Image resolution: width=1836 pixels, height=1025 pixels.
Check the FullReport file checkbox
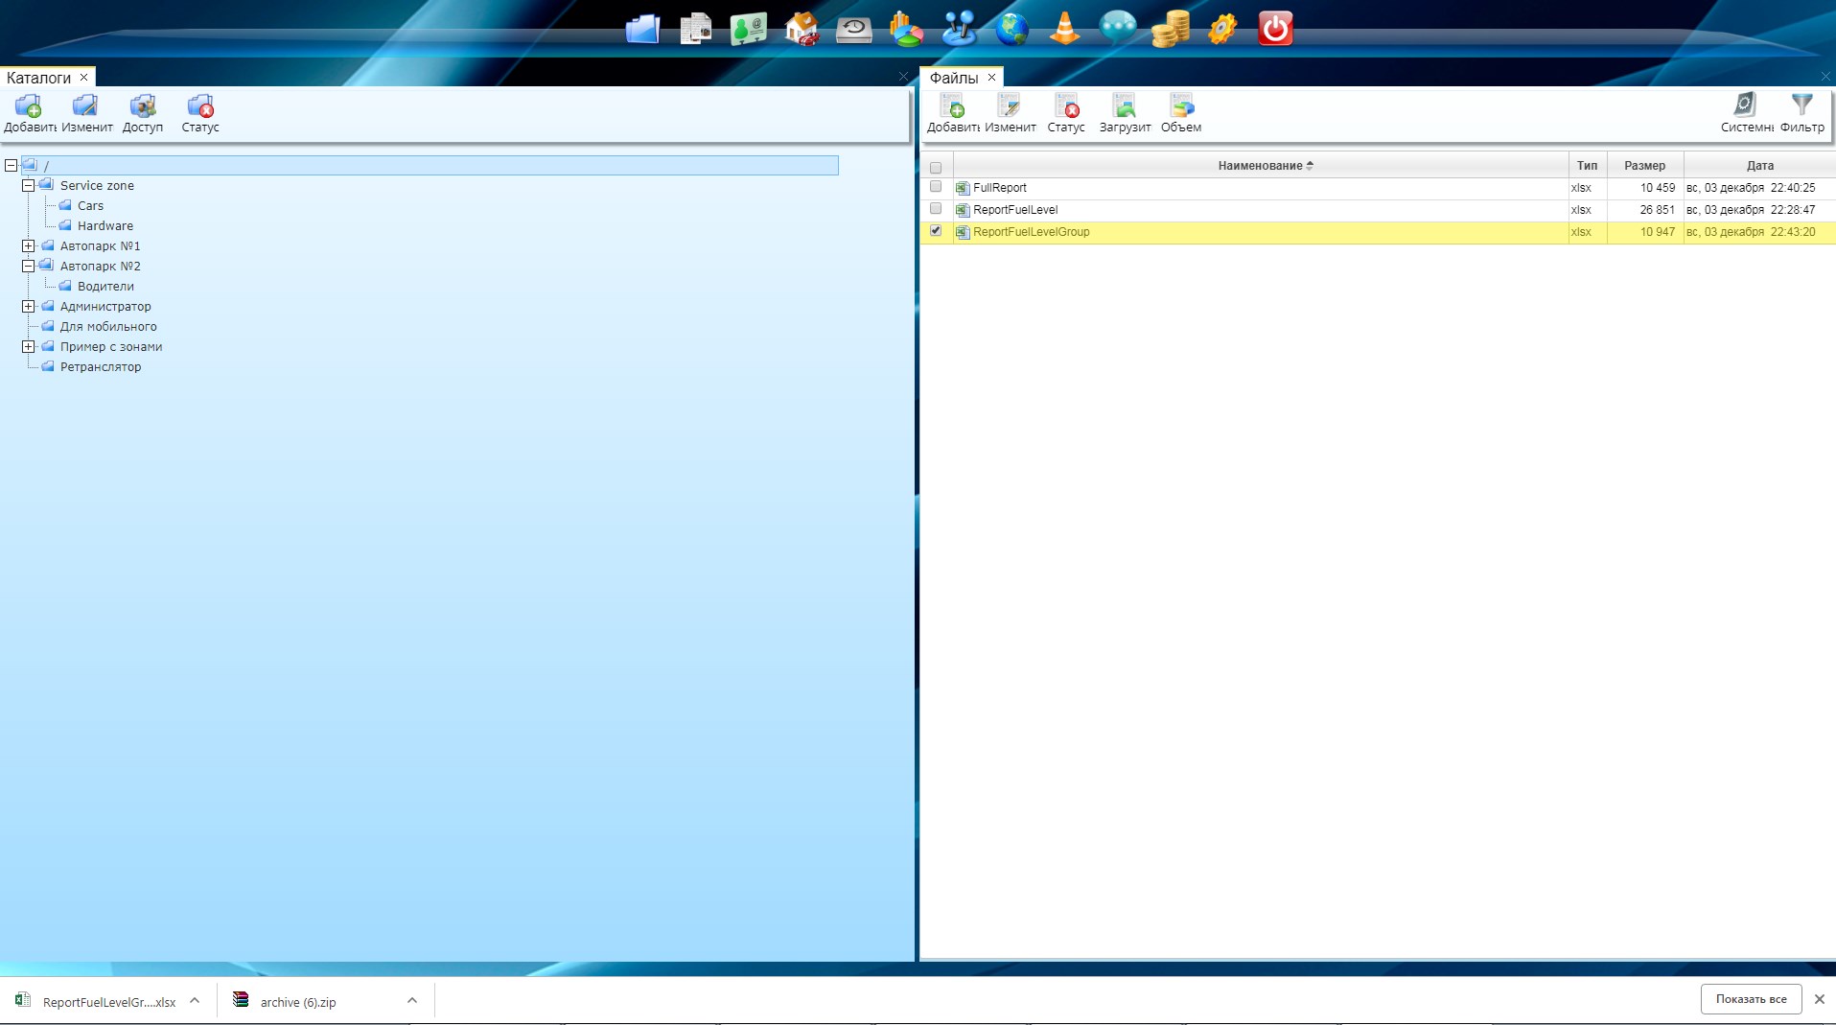tap(936, 187)
